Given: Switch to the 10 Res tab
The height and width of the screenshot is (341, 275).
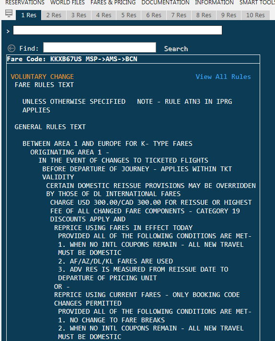Looking at the screenshot, I should click(x=255, y=15).
